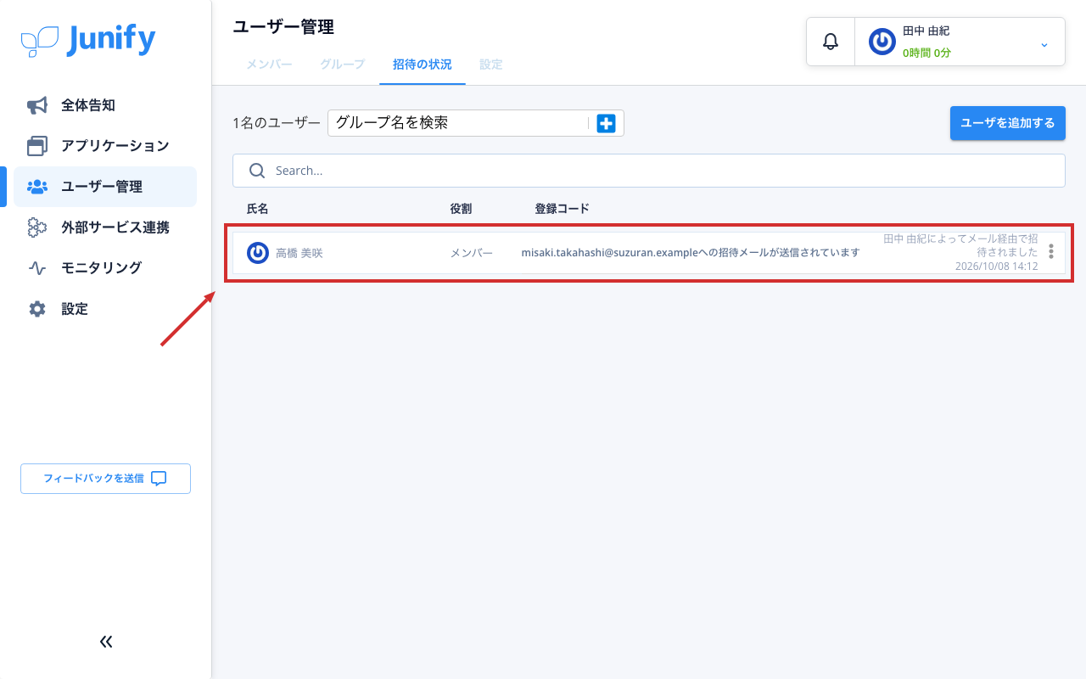Collapse the sidebar with double chevron
Screen dimensions: 1086x679
coord(106,642)
